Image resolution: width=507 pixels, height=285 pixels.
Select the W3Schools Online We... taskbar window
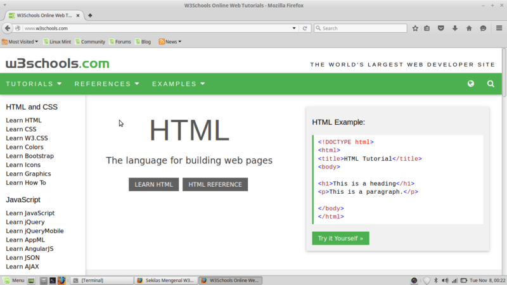(x=230, y=281)
